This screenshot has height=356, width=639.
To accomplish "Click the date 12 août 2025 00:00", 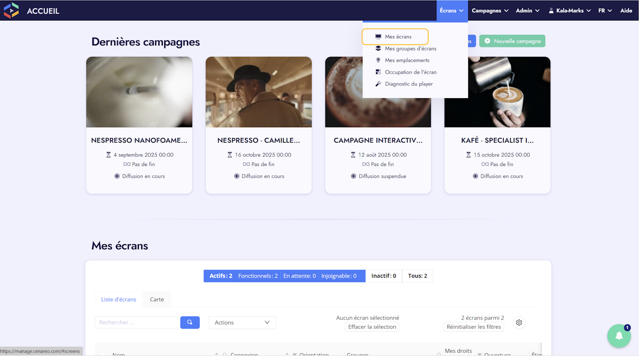I will point(382,155).
